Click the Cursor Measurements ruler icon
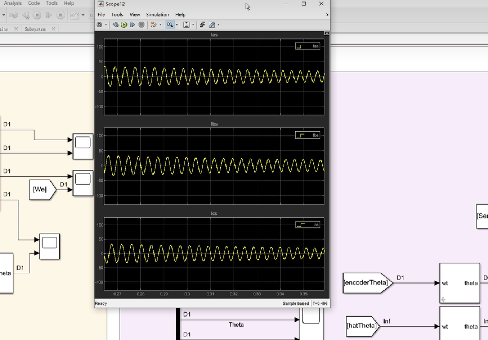The width and height of the screenshot is (488, 340). pos(212,25)
